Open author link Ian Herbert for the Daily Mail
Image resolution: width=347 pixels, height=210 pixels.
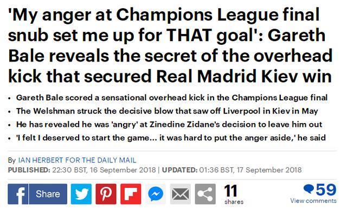pos(77,160)
